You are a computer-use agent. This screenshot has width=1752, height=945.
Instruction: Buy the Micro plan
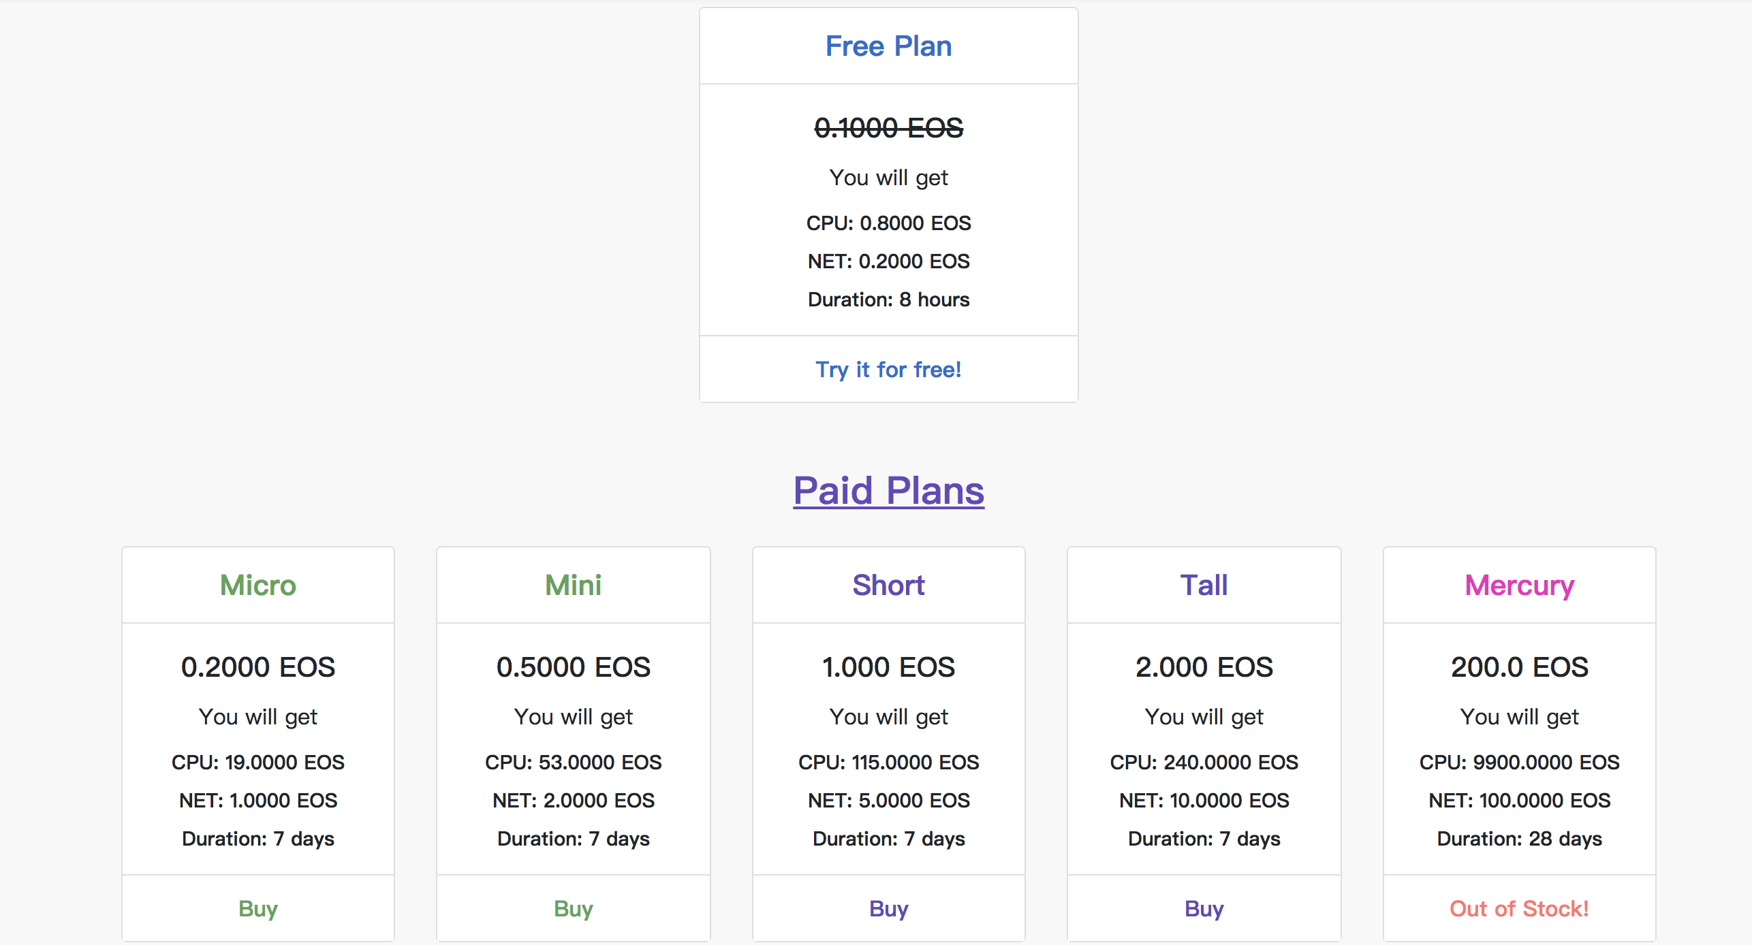(258, 908)
